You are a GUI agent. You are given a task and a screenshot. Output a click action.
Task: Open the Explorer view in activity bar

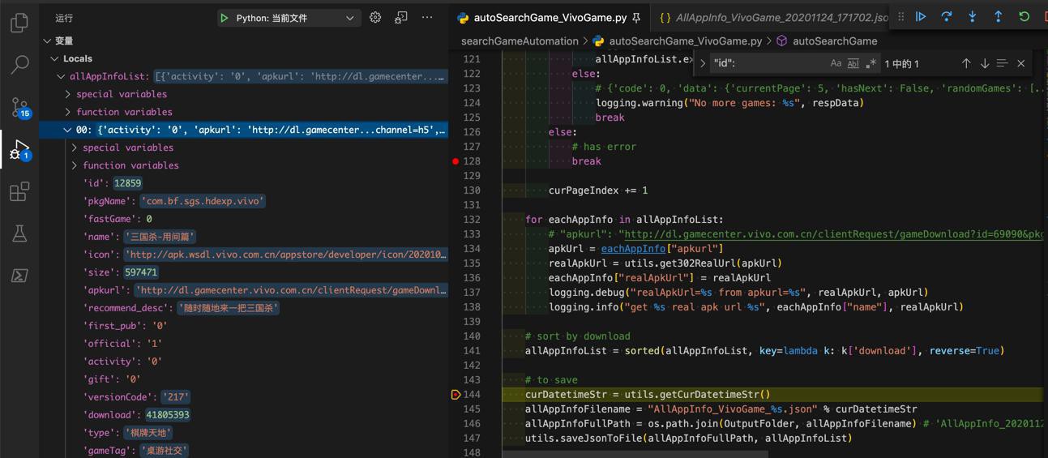[19, 23]
